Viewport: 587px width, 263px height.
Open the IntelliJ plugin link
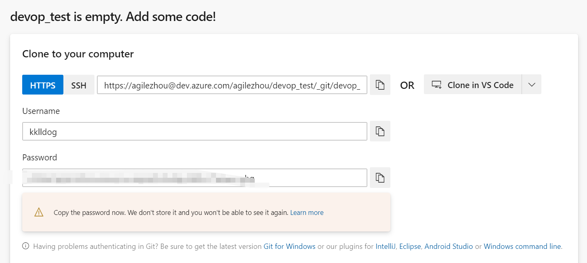tap(386, 246)
